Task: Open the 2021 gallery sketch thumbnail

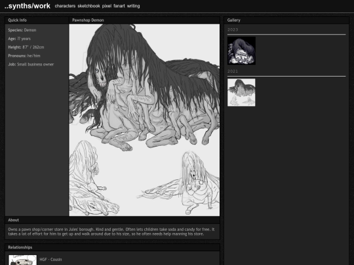Action: pyautogui.click(x=241, y=92)
